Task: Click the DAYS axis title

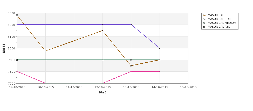Action: (102, 93)
